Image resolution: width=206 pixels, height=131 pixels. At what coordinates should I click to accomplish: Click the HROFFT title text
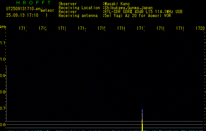pyautogui.click(x=33, y=3)
